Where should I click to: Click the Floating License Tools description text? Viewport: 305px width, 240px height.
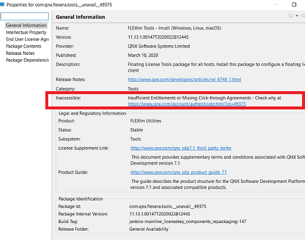[216, 67]
